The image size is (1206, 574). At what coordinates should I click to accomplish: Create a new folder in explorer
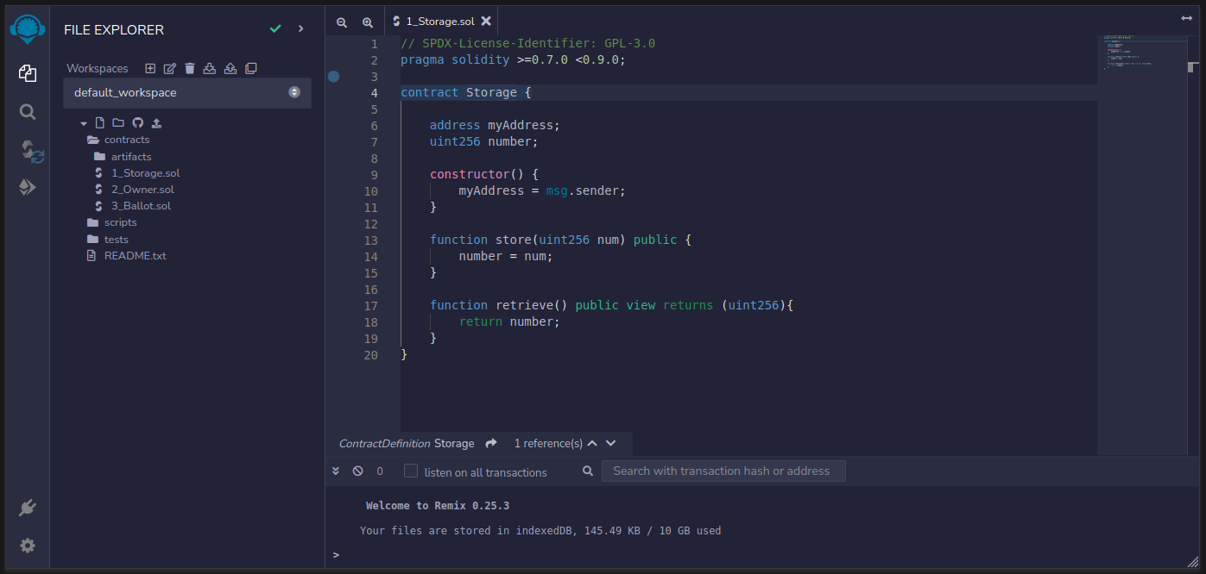[118, 123]
